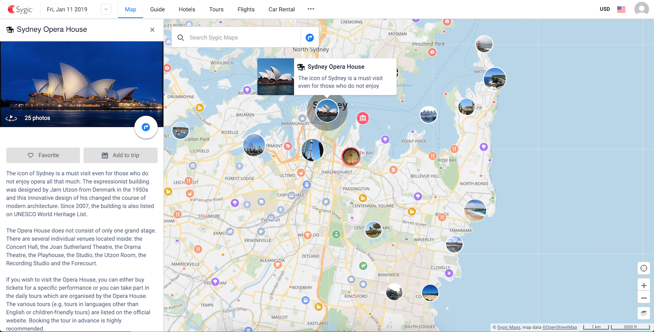Viewport: 654px width, 332px height.
Task: Center map on my location
Action: pos(644,268)
